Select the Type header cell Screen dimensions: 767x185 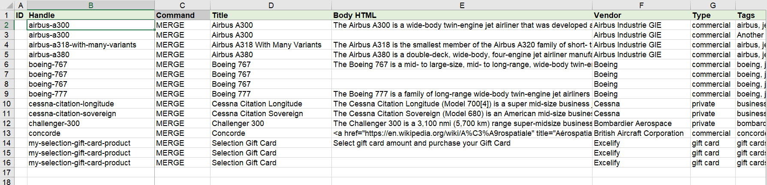click(713, 15)
